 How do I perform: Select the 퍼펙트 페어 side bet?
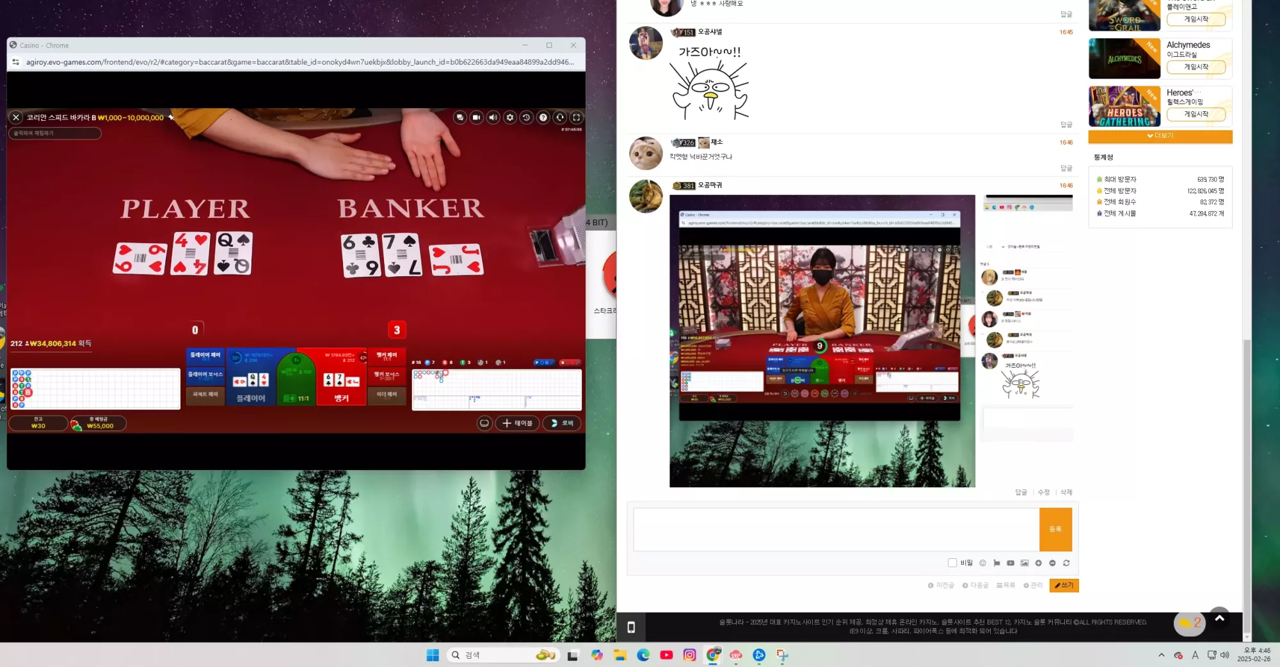205,395
